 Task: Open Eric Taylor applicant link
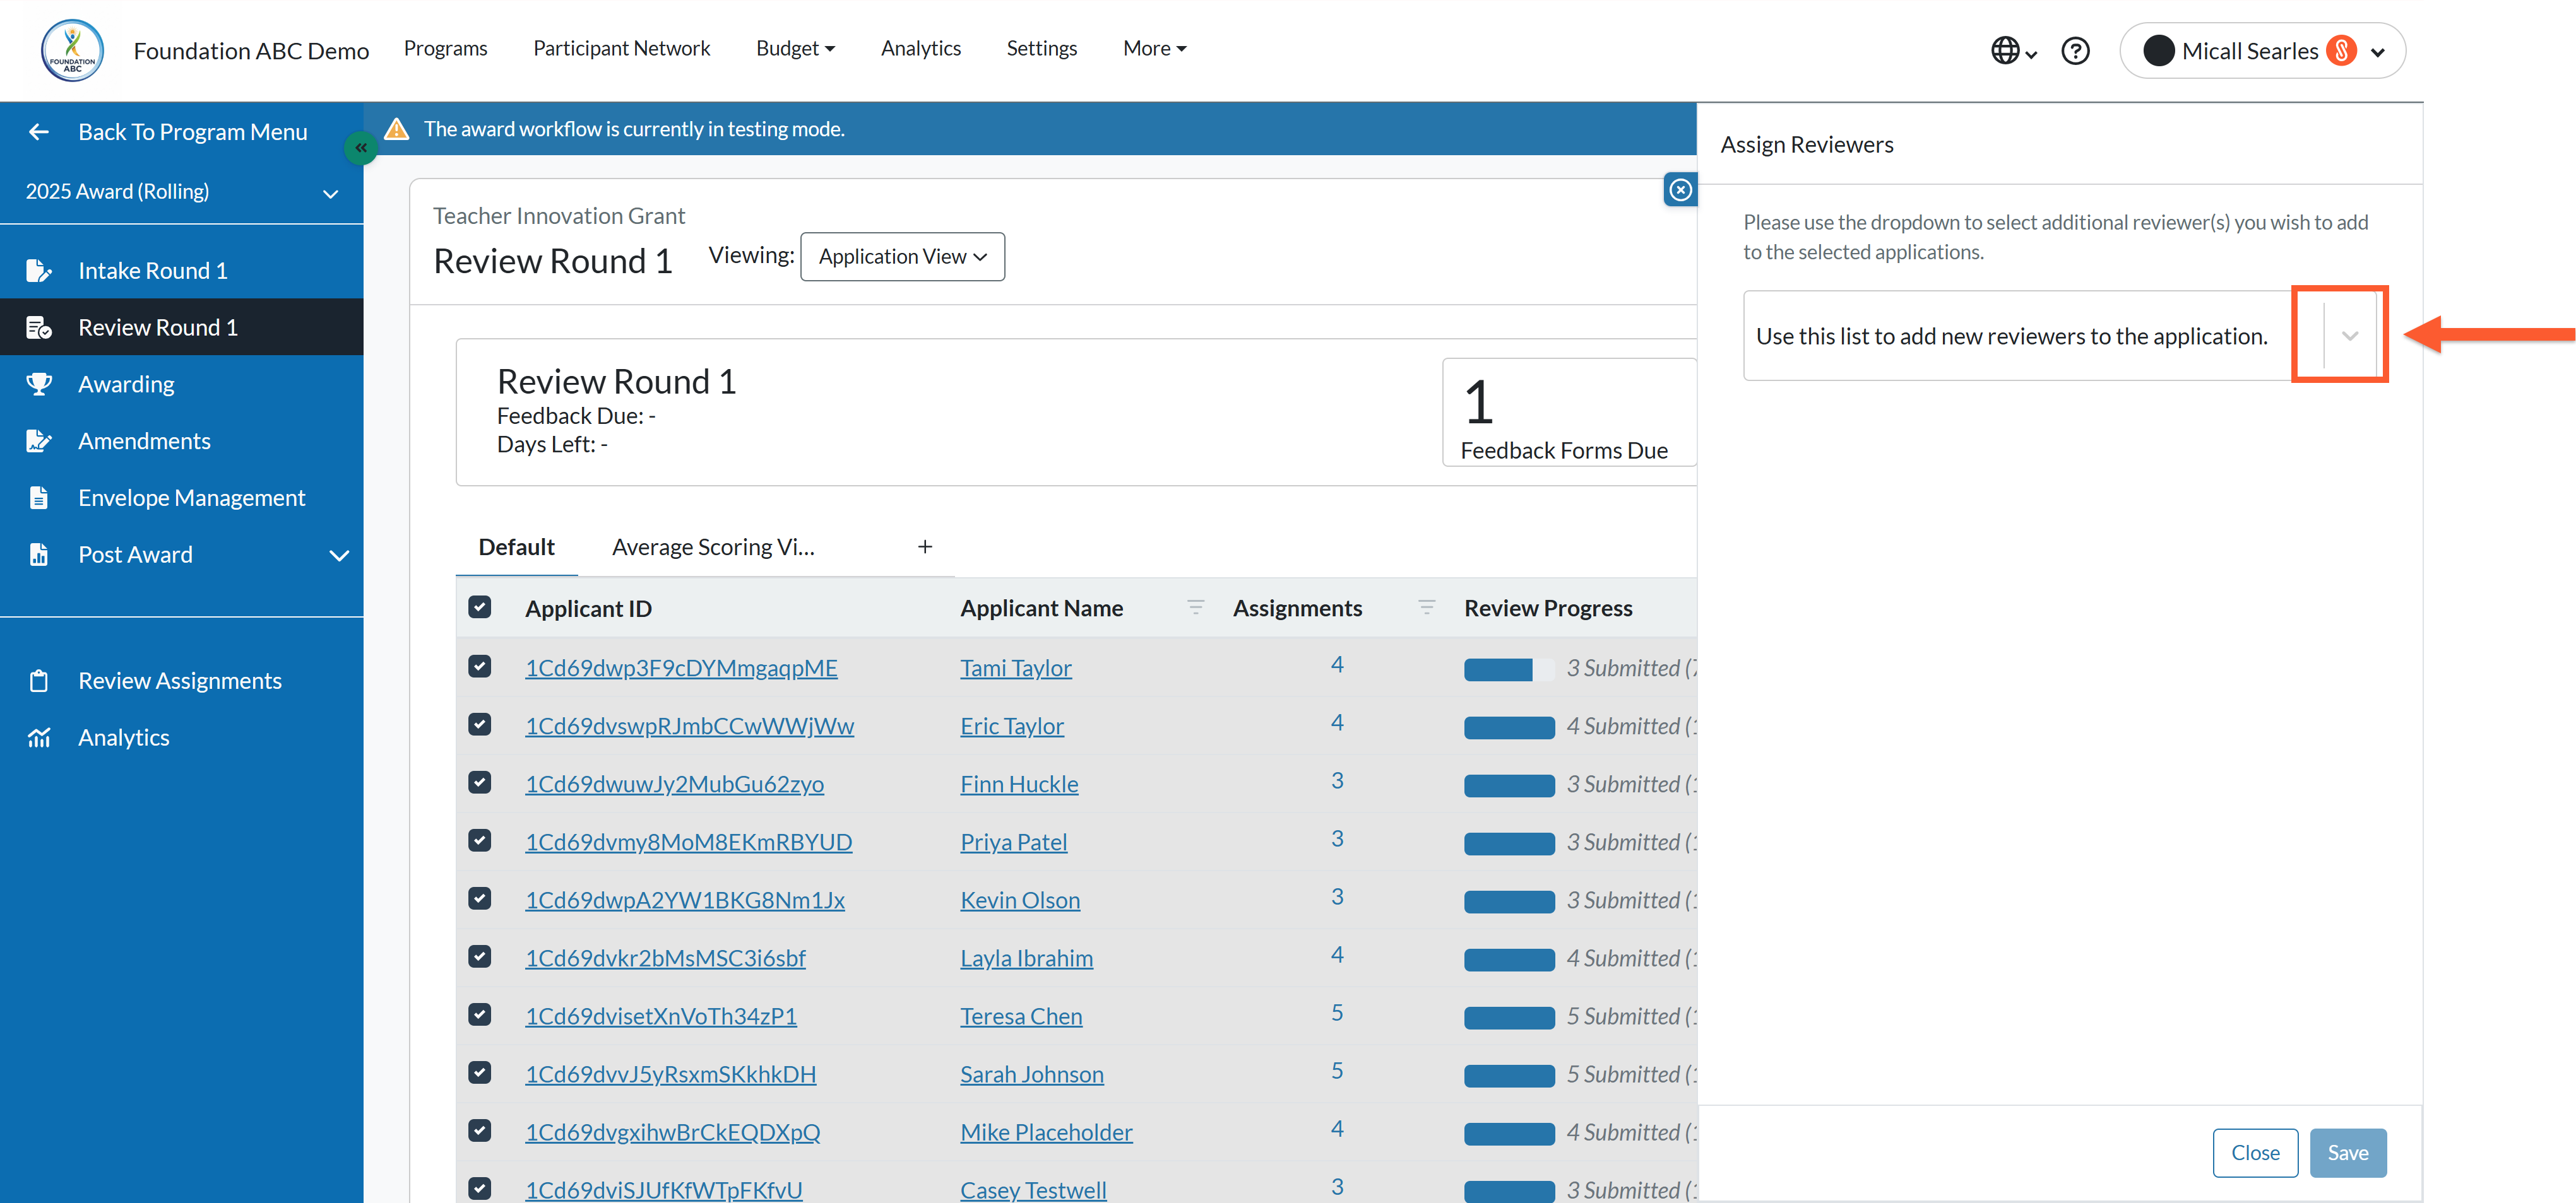(1011, 726)
